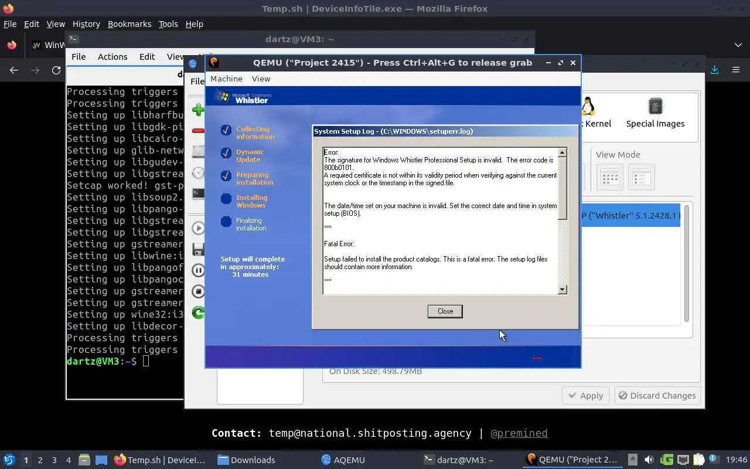
Task: Switch View Mode to icon grid
Action: [610, 177]
